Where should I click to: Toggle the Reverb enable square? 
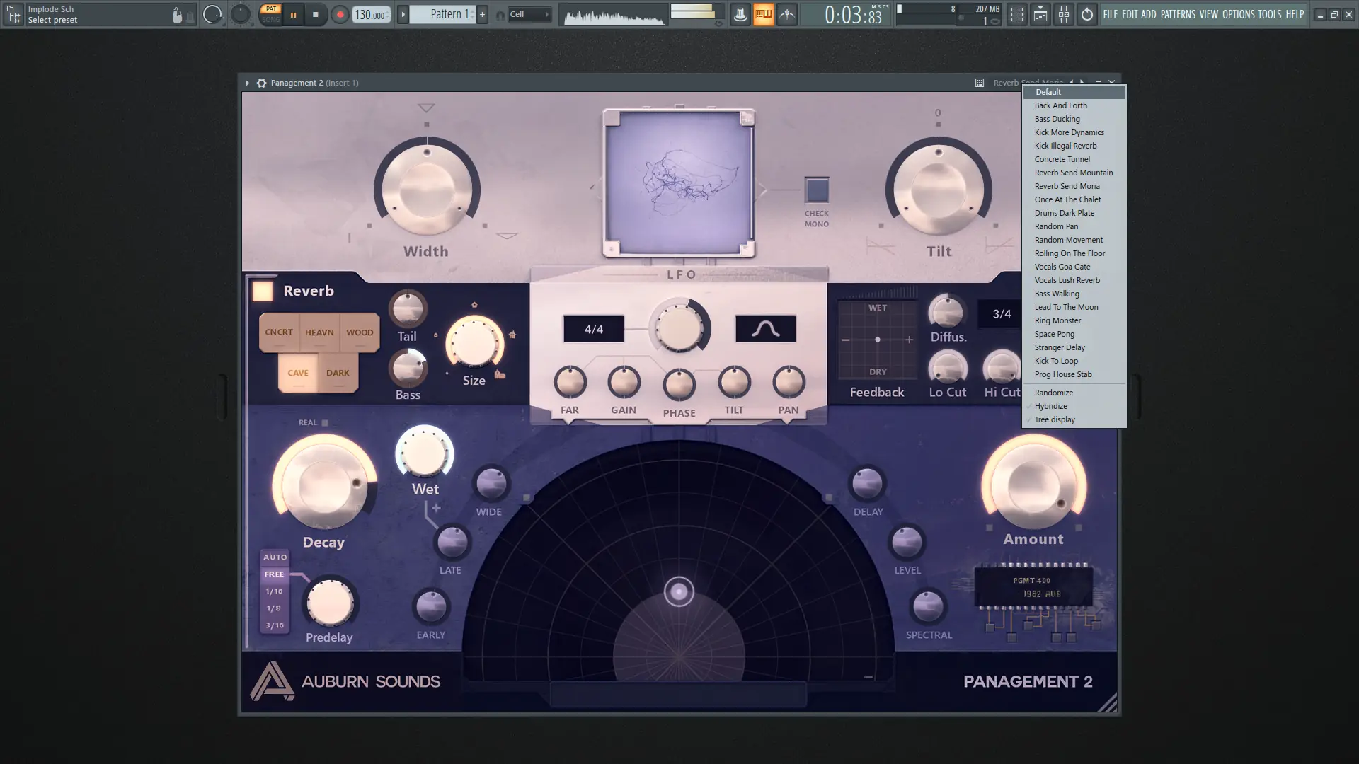(263, 291)
